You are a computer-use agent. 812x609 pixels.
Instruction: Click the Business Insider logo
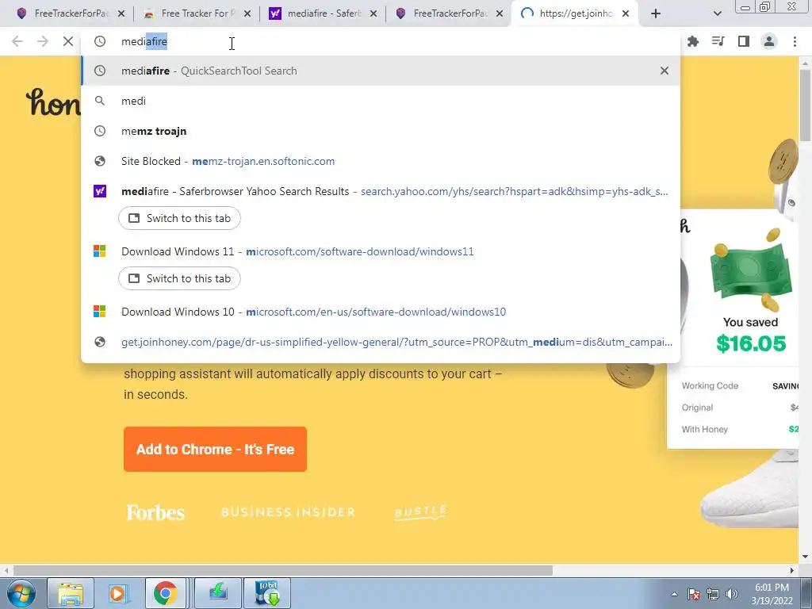pyautogui.click(x=289, y=512)
